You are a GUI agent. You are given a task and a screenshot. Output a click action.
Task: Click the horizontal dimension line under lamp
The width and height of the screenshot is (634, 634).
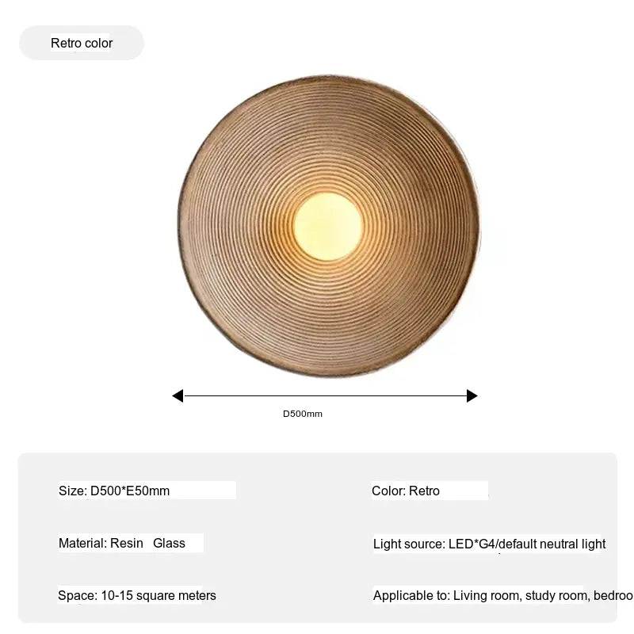(325, 395)
